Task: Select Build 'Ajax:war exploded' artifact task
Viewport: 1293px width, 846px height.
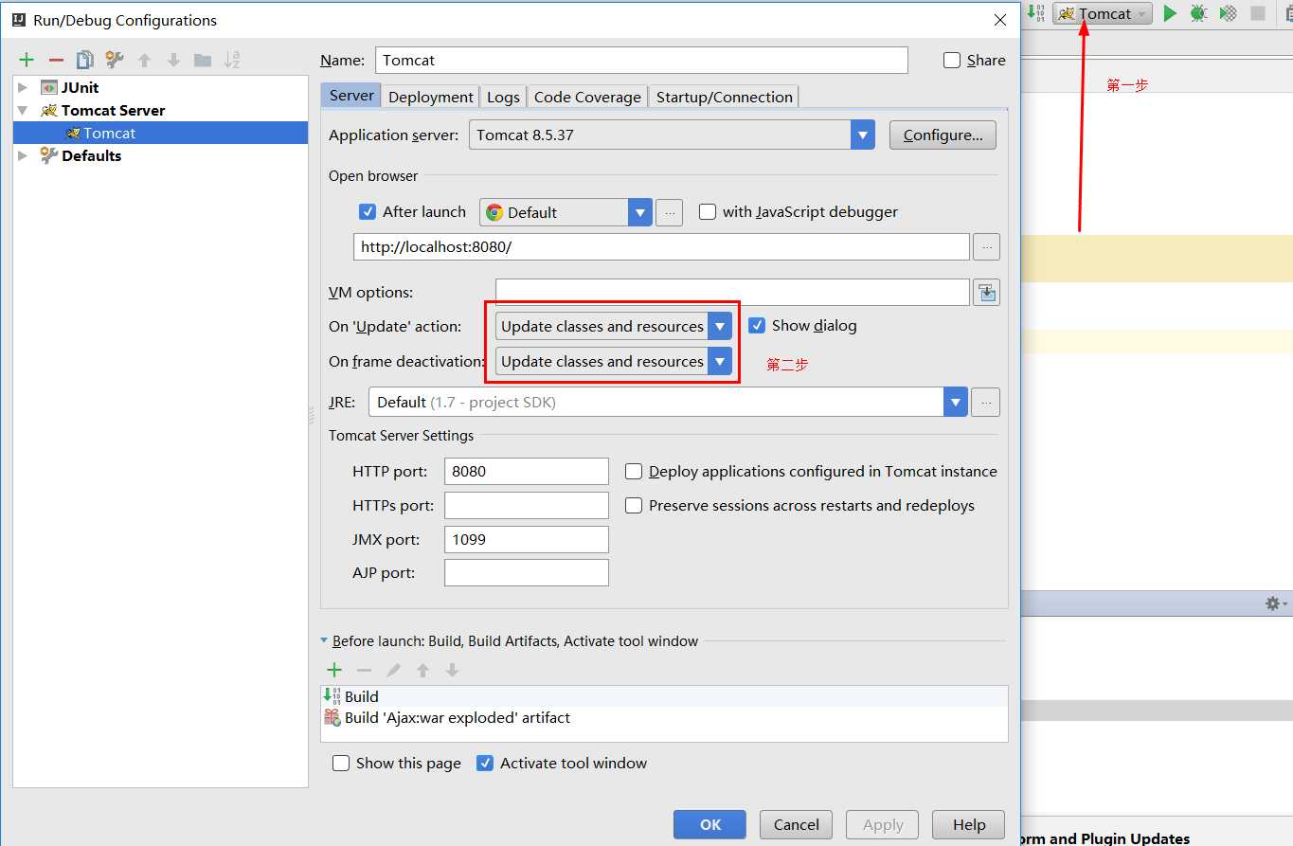Action: 664,718
